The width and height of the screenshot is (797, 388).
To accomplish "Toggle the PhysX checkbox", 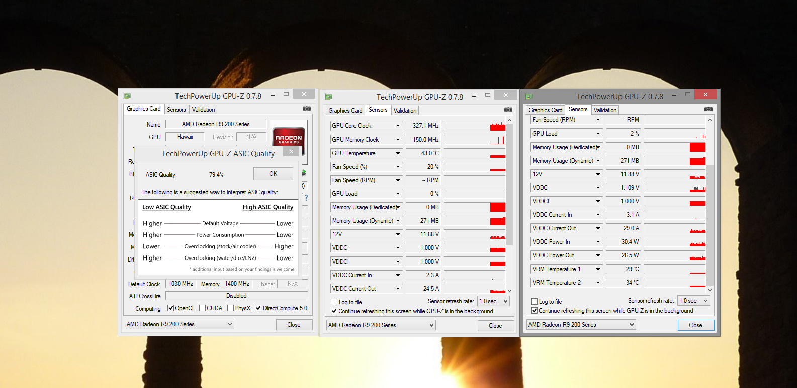I will coord(230,308).
